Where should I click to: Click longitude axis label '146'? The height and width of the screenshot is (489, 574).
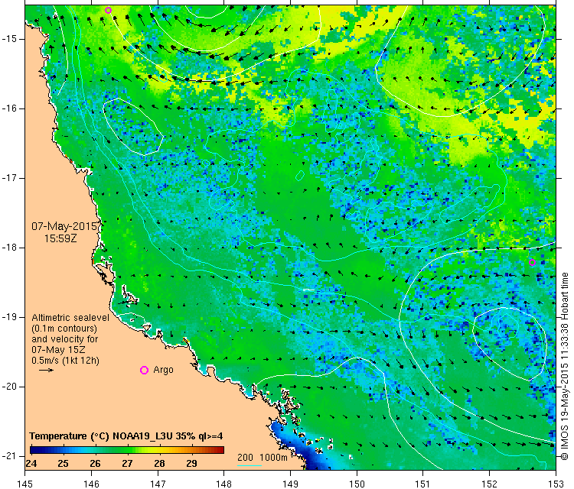[x=91, y=484]
